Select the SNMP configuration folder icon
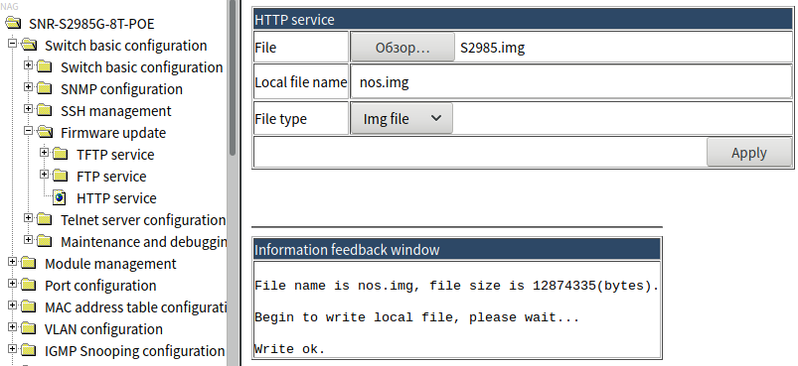 tap(45, 89)
